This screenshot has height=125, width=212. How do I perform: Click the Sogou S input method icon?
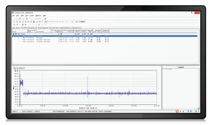[x=177, y=111]
